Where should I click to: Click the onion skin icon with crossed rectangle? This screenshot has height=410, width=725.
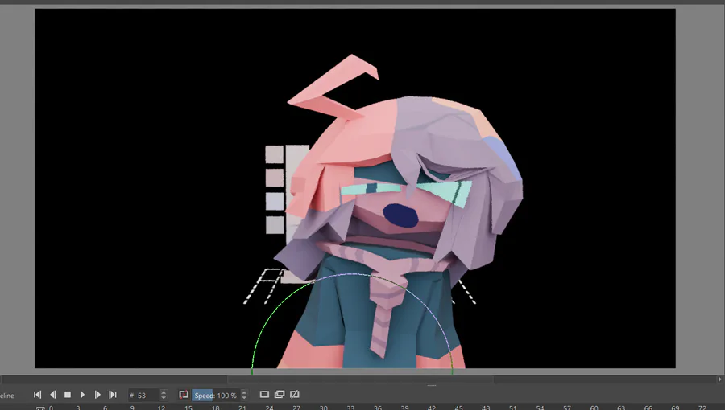[295, 394]
